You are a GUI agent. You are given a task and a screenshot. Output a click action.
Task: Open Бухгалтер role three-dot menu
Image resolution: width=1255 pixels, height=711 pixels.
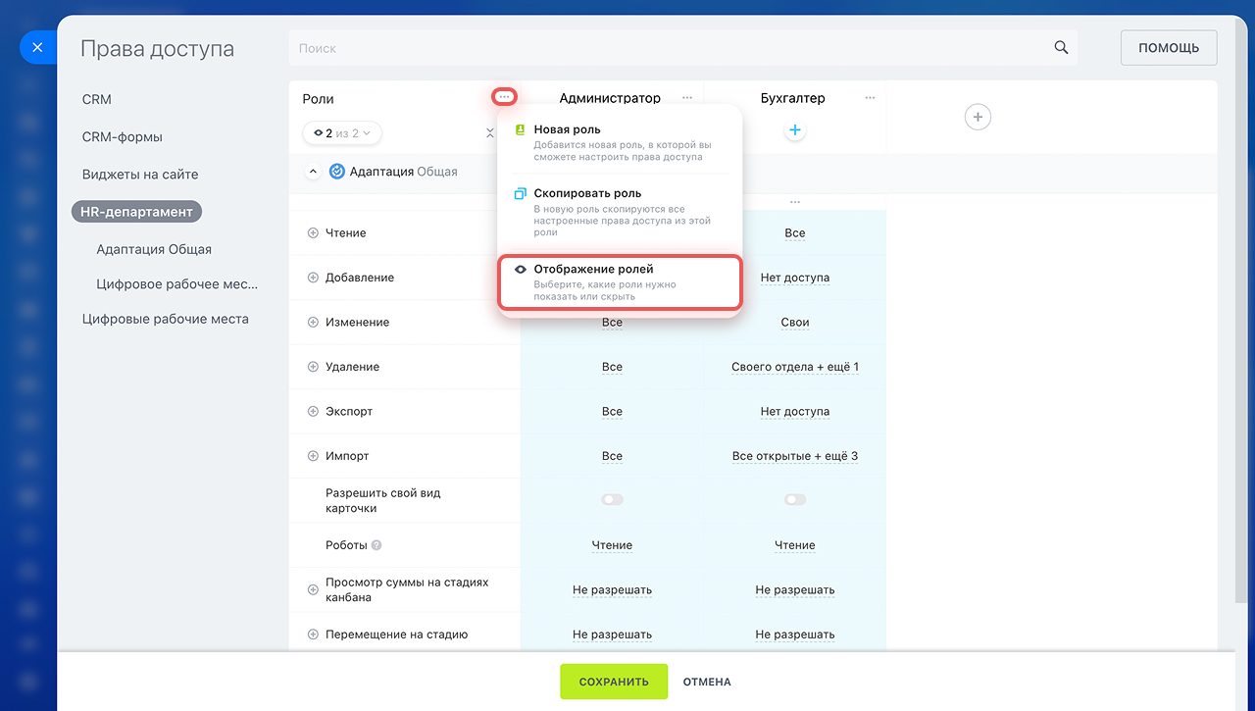pos(870,98)
